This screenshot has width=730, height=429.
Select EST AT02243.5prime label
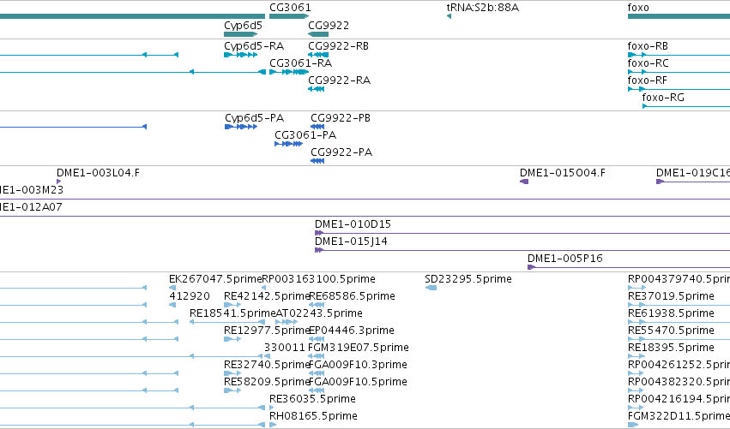point(319,313)
